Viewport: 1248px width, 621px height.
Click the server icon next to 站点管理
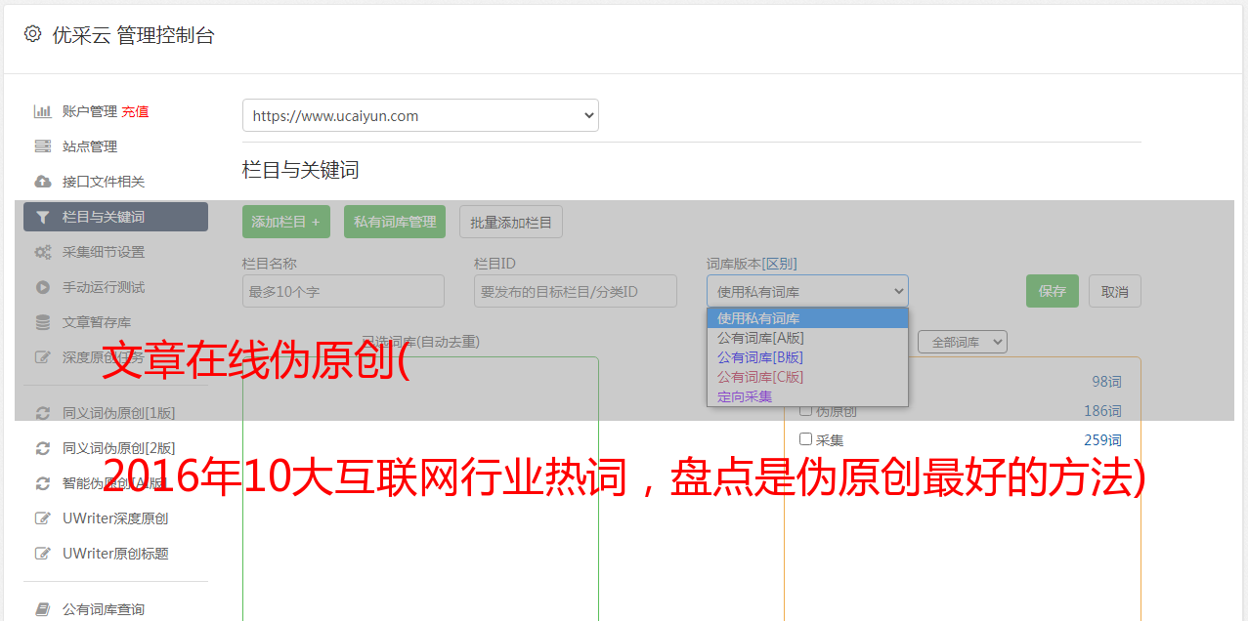[43, 146]
